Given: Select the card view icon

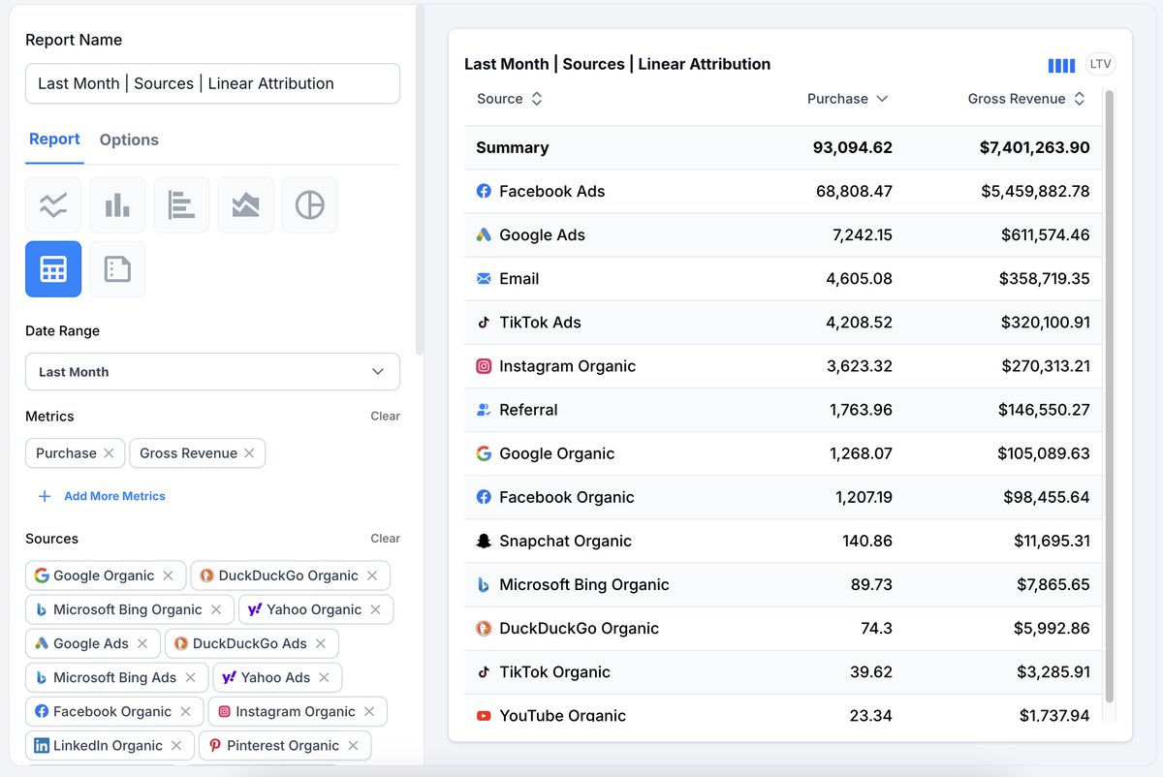Looking at the screenshot, I should coord(117,268).
